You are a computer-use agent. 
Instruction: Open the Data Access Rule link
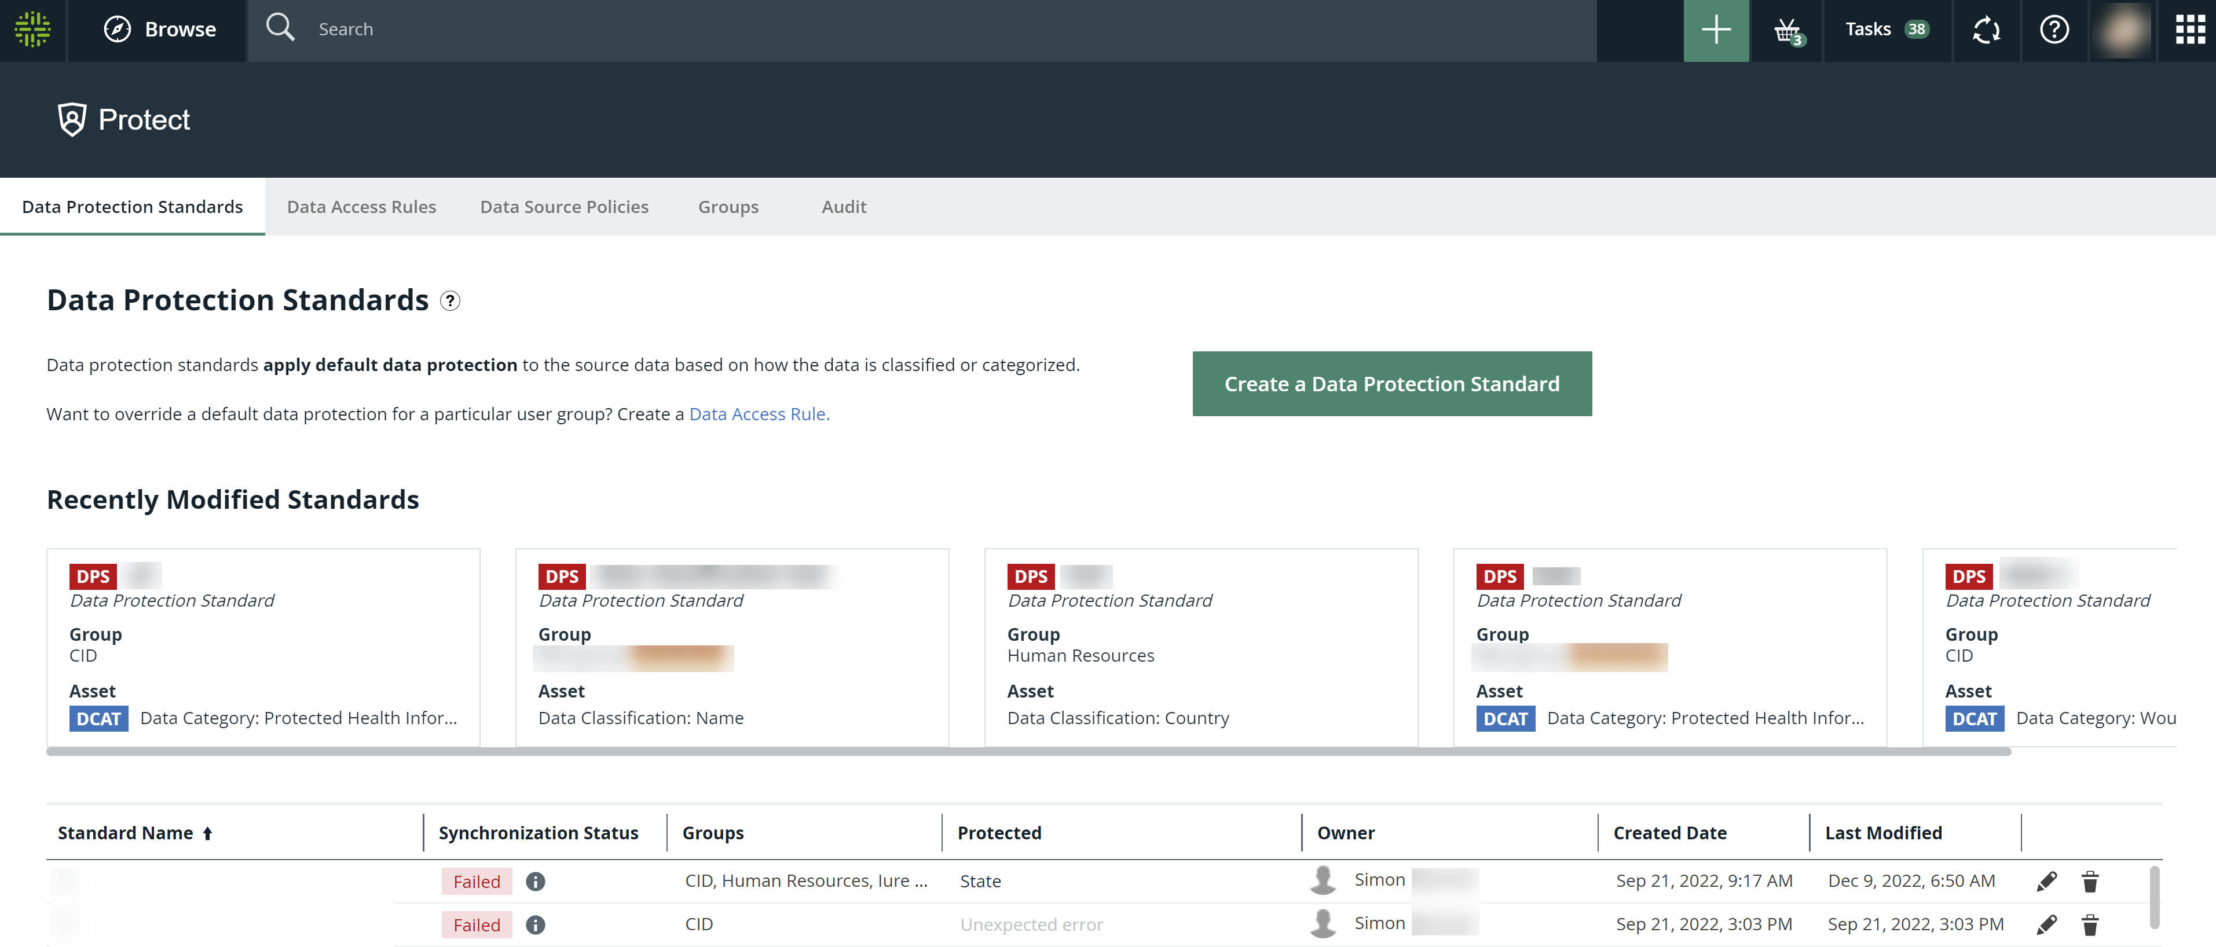758,414
